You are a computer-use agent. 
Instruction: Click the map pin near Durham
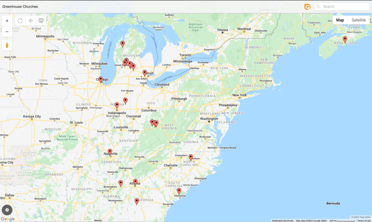point(191,157)
